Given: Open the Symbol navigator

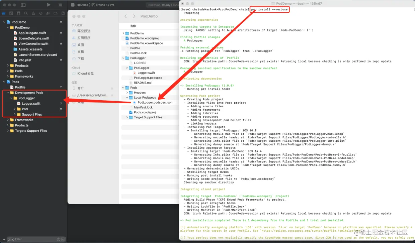Looking at the screenshot, I should coord(18,13).
